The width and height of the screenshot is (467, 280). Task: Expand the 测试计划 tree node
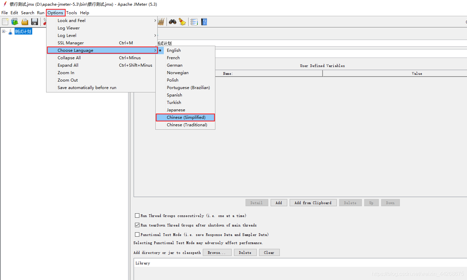click(4, 31)
